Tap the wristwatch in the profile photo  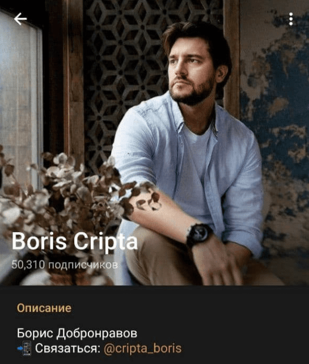coord(199,234)
